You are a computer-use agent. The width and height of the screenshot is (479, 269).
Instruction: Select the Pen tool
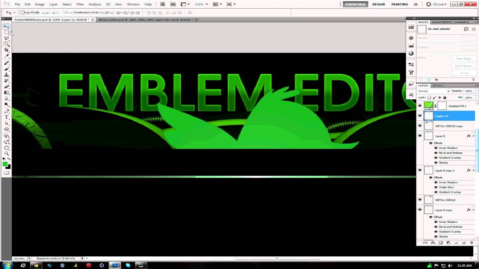point(6,111)
